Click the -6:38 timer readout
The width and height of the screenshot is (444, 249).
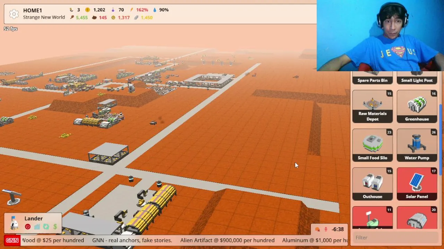(x=338, y=229)
